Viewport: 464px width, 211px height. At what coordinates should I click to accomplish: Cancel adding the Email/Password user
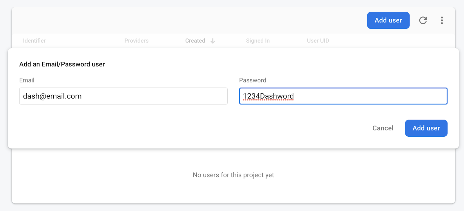383,128
